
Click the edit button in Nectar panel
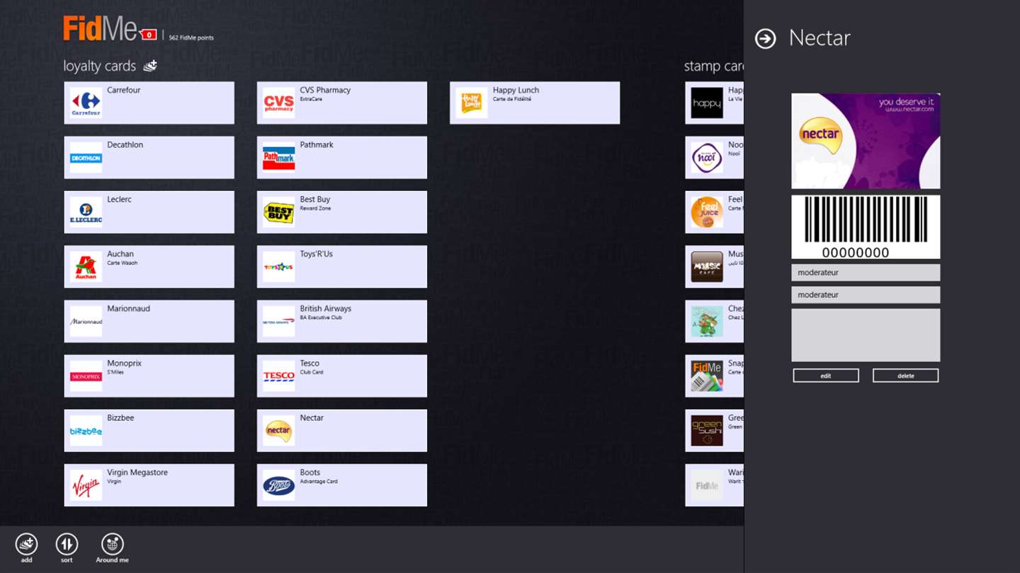(x=826, y=376)
